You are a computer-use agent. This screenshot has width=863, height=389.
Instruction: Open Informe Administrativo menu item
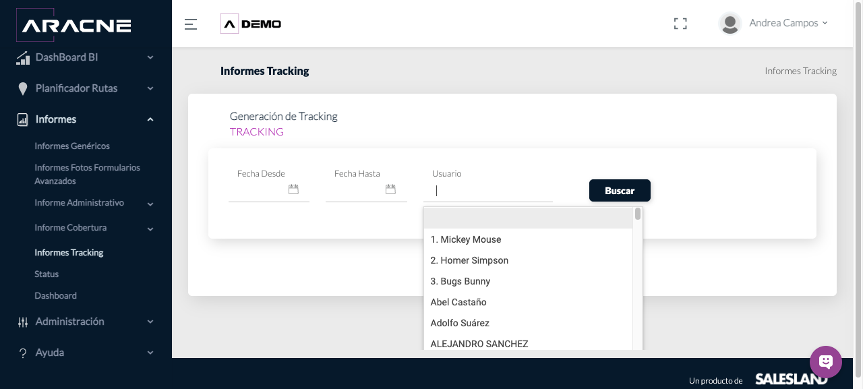80,202
